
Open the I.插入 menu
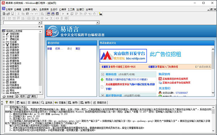35,9
